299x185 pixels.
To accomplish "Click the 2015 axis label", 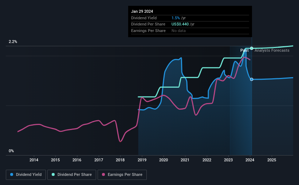I will point(55,160).
